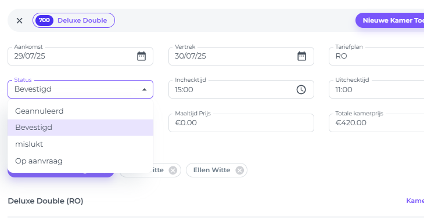
Task: Open the Aankomst calendar picker icon
Action: pos(141,56)
